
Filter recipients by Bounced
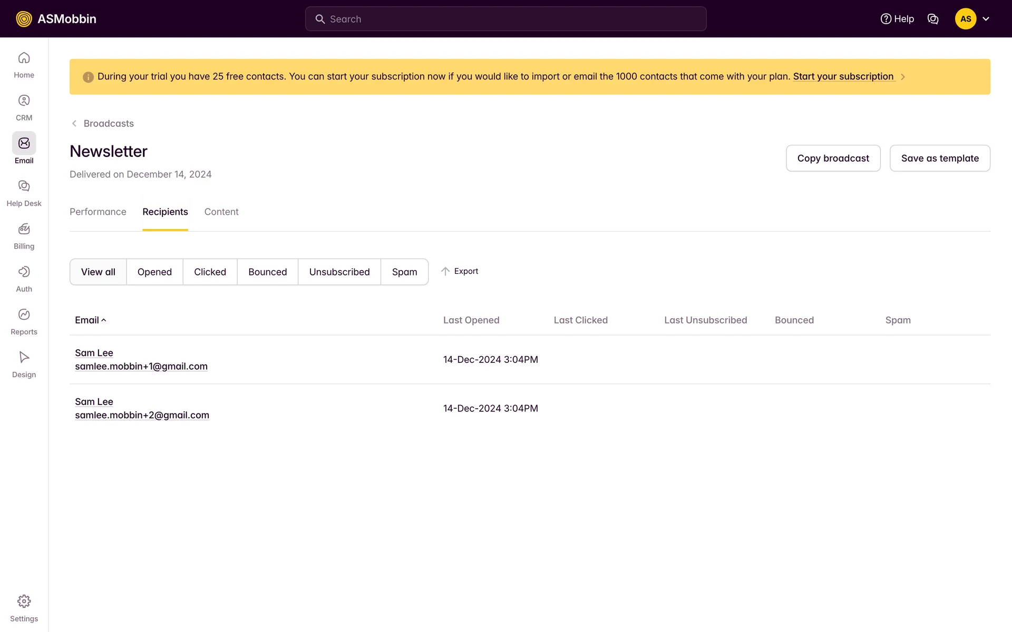point(267,272)
